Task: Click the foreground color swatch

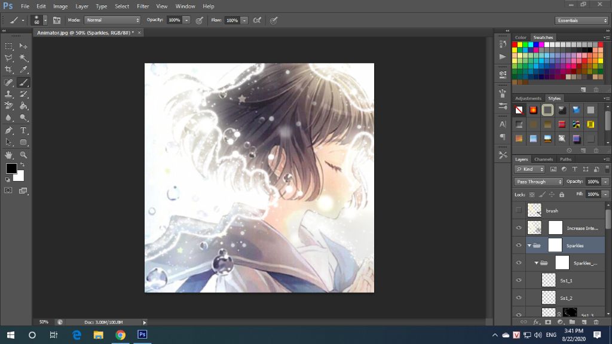Action: point(11,168)
